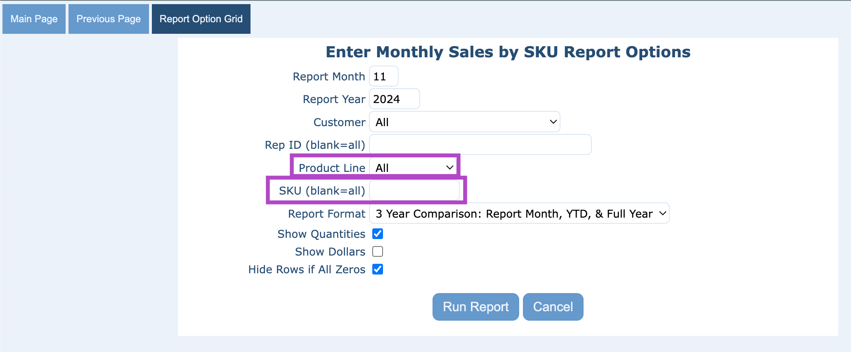Open the Report Format dropdown
Image resolution: width=851 pixels, height=352 pixels.
coord(519,214)
